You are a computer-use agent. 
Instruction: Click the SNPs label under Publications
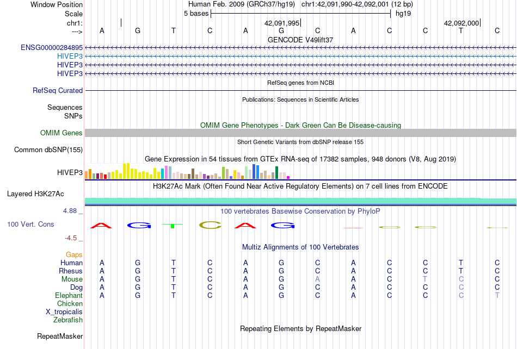(73, 116)
